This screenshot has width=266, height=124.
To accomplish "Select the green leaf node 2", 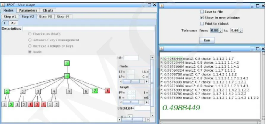I will pyautogui.click(x=11, y=105).
